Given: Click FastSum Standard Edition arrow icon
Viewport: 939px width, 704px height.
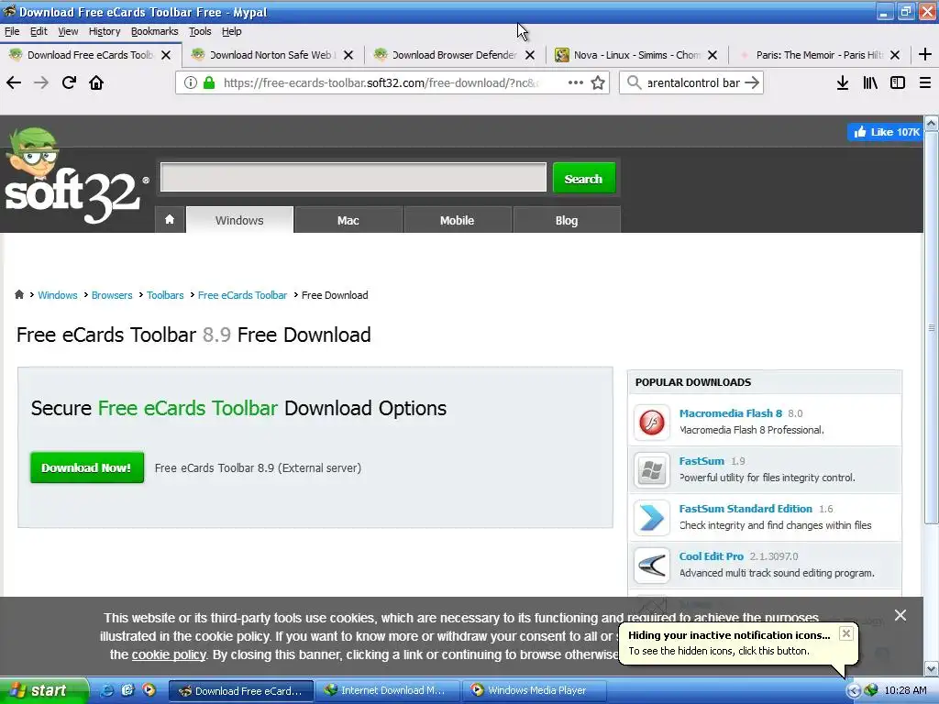Looking at the screenshot, I should pyautogui.click(x=652, y=518).
